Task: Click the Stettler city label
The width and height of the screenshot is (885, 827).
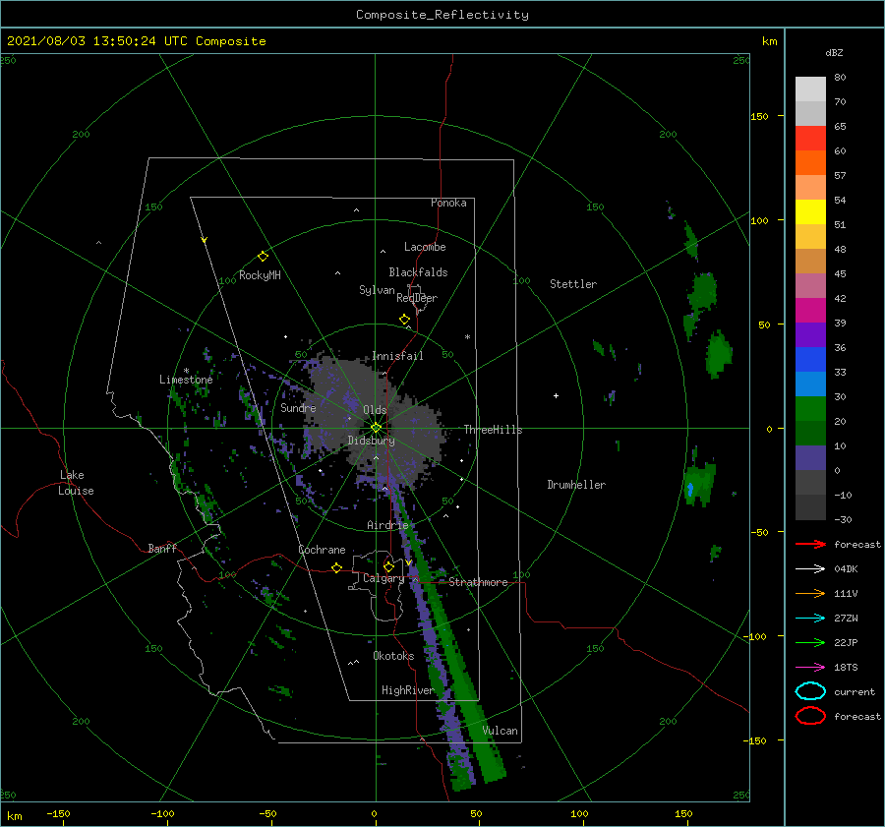Action: [573, 284]
